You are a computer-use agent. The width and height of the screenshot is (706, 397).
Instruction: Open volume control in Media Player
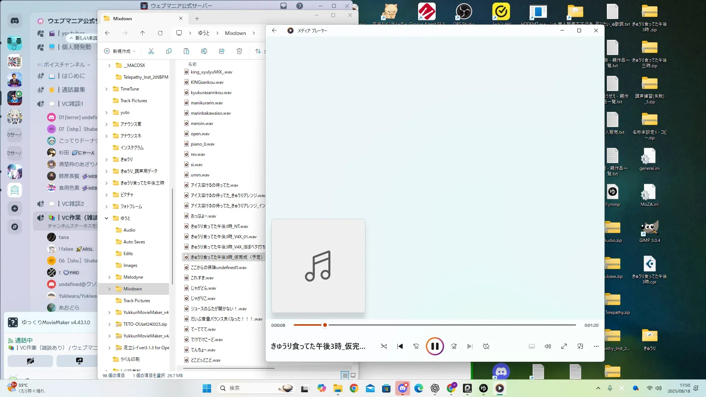(x=548, y=346)
